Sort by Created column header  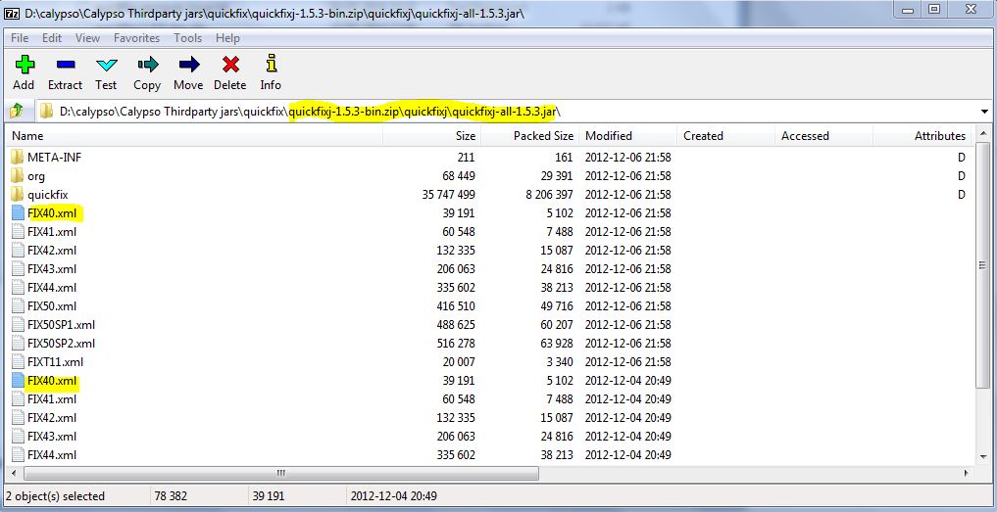point(726,136)
